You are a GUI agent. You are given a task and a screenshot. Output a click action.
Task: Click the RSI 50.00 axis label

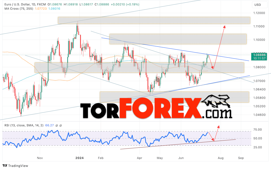pos(257,138)
